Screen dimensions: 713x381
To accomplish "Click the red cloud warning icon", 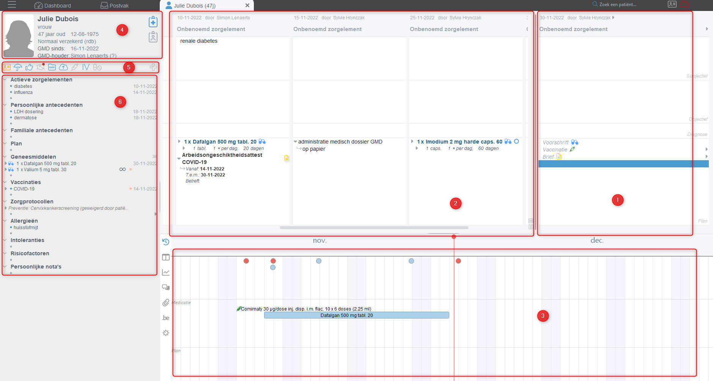I will click(685, 5).
